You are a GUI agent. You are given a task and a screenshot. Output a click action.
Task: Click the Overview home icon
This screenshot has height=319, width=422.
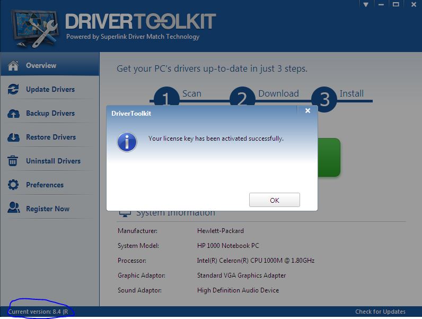pyautogui.click(x=13, y=65)
